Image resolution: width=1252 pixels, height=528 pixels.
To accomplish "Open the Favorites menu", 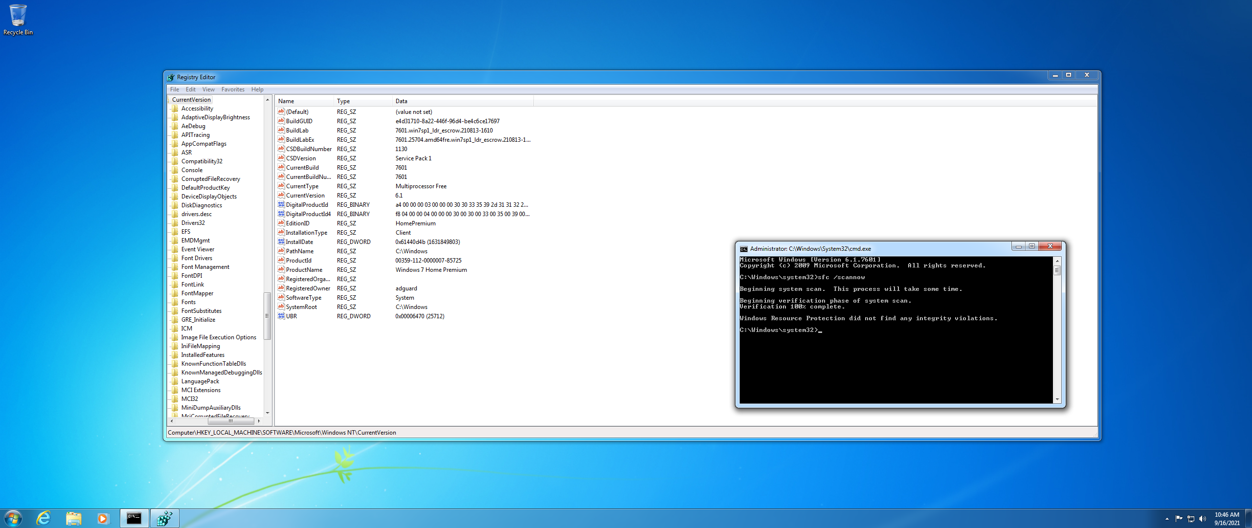I will (x=233, y=89).
